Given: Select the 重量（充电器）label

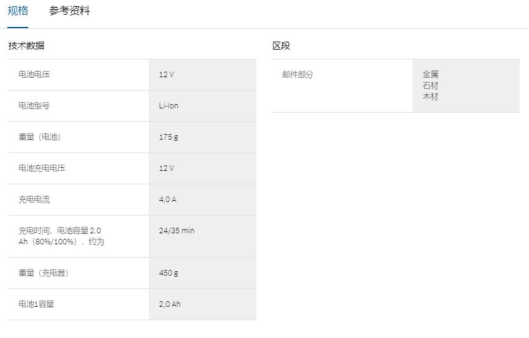Looking at the screenshot, I should (44, 273).
